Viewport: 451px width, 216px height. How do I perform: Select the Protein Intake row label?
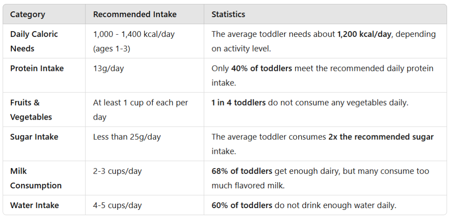[37, 69]
